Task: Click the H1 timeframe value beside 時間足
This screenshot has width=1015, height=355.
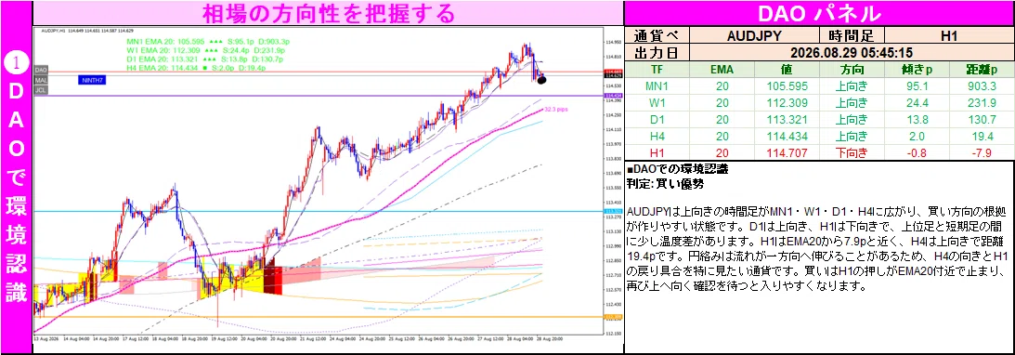Action: click(x=949, y=35)
